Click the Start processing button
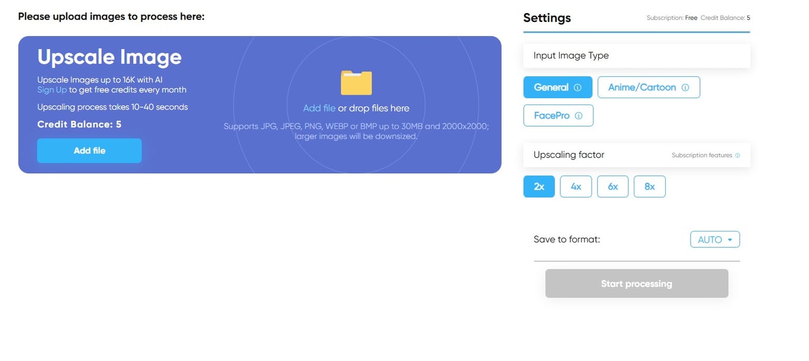 pyautogui.click(x=637, y=283)
